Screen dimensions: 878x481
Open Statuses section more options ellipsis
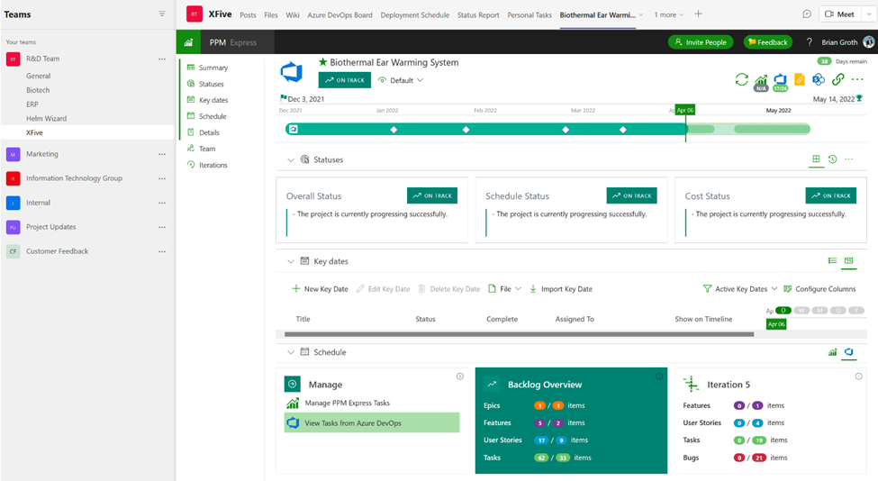click(849, 159)
